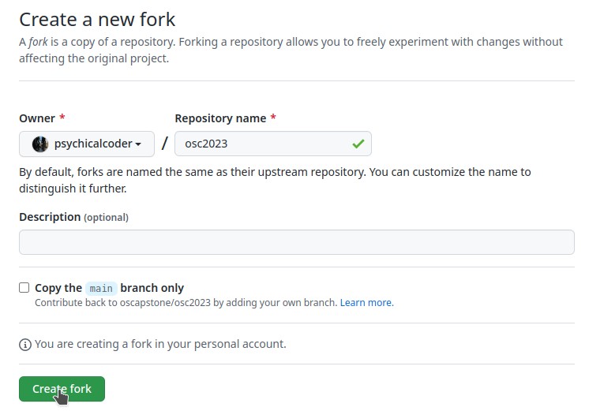
Task: Click the "Copy the" checkbox label text
Action: click(x=58, y=288)
